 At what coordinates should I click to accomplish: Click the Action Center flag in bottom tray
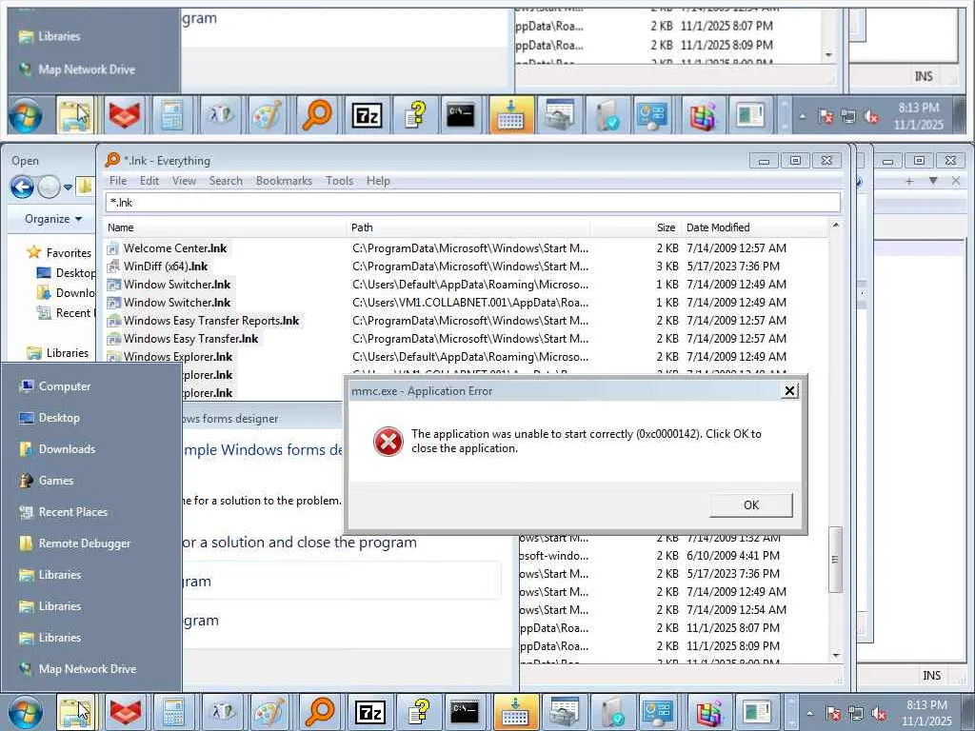[833, 714]
